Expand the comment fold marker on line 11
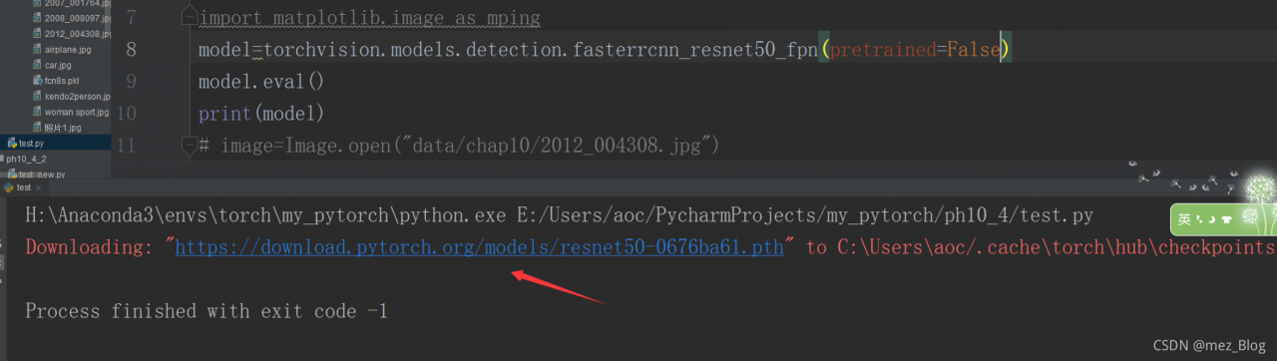The image size is (1277, 361). point(190,146)
